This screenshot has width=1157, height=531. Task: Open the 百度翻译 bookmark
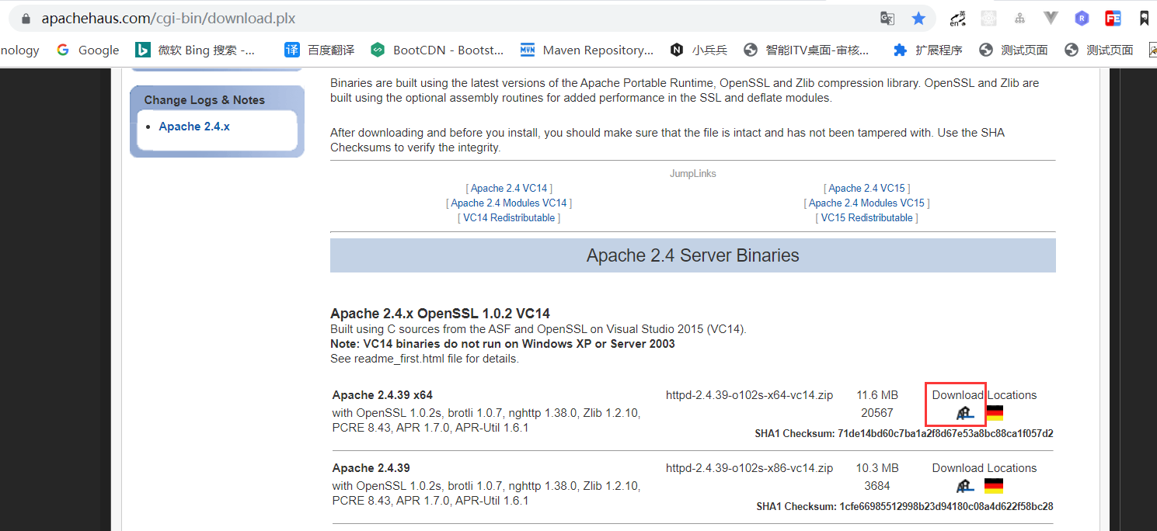point(319,50)
